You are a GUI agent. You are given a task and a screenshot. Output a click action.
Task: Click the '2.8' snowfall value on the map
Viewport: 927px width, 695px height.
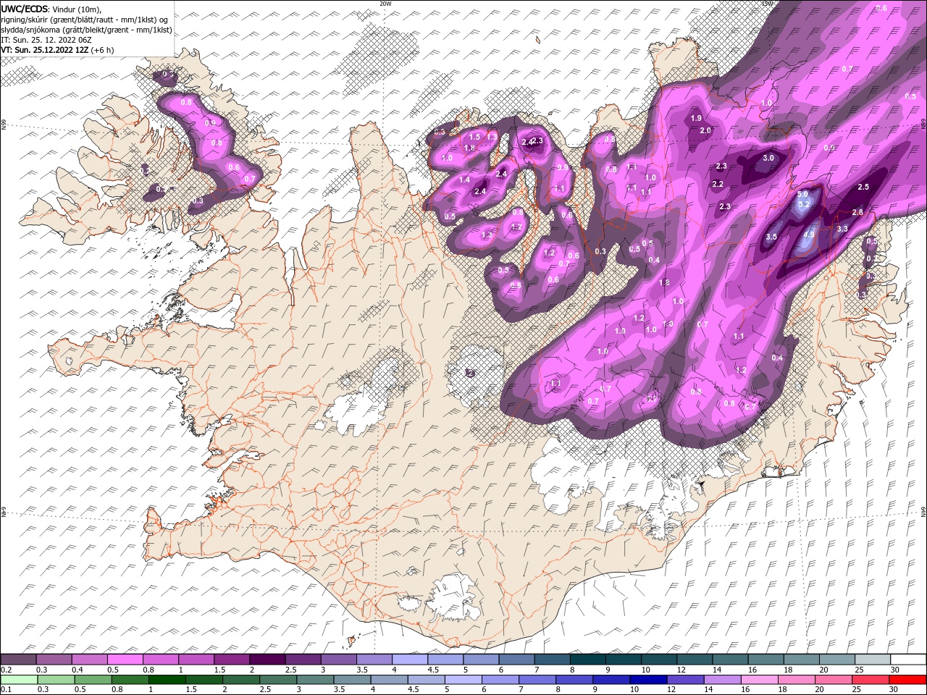[857, 212]
